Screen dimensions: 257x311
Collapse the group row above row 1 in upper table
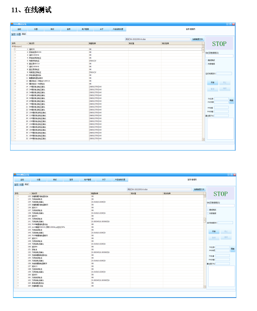tap(13, 46)
